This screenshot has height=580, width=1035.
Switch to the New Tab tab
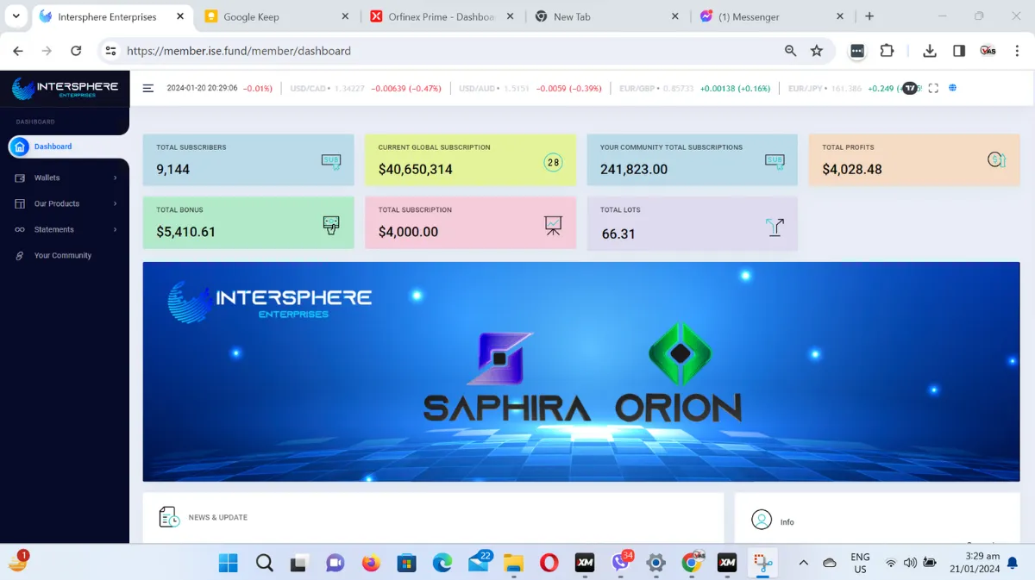tap(606, 16)
